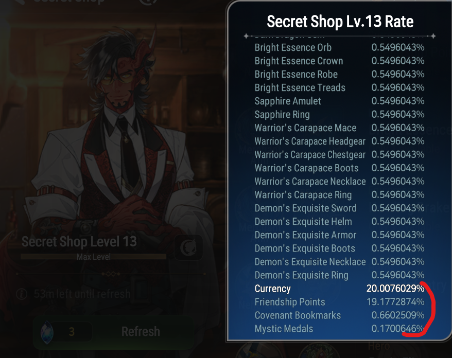Select the Mystic Medals rate entry
Screen dimensions: 452x358
point(339,329)
